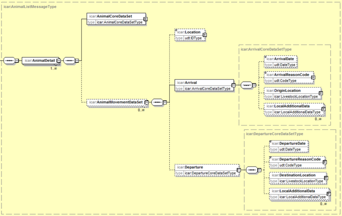Click the udt:IDType type under Location
Screen dimensions: 342x216
pos(193,38)
